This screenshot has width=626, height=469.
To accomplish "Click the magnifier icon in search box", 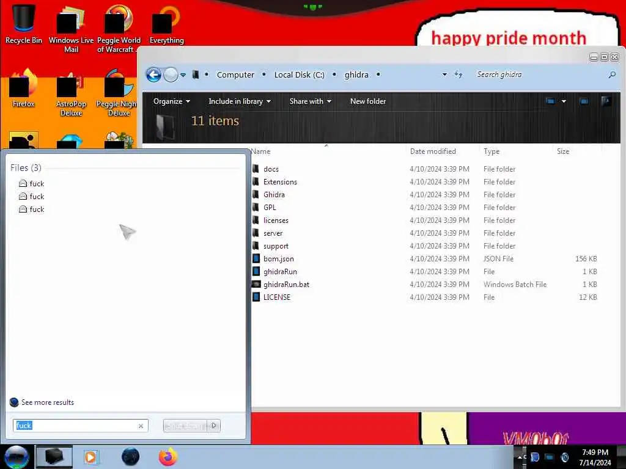I will point(611,75).
